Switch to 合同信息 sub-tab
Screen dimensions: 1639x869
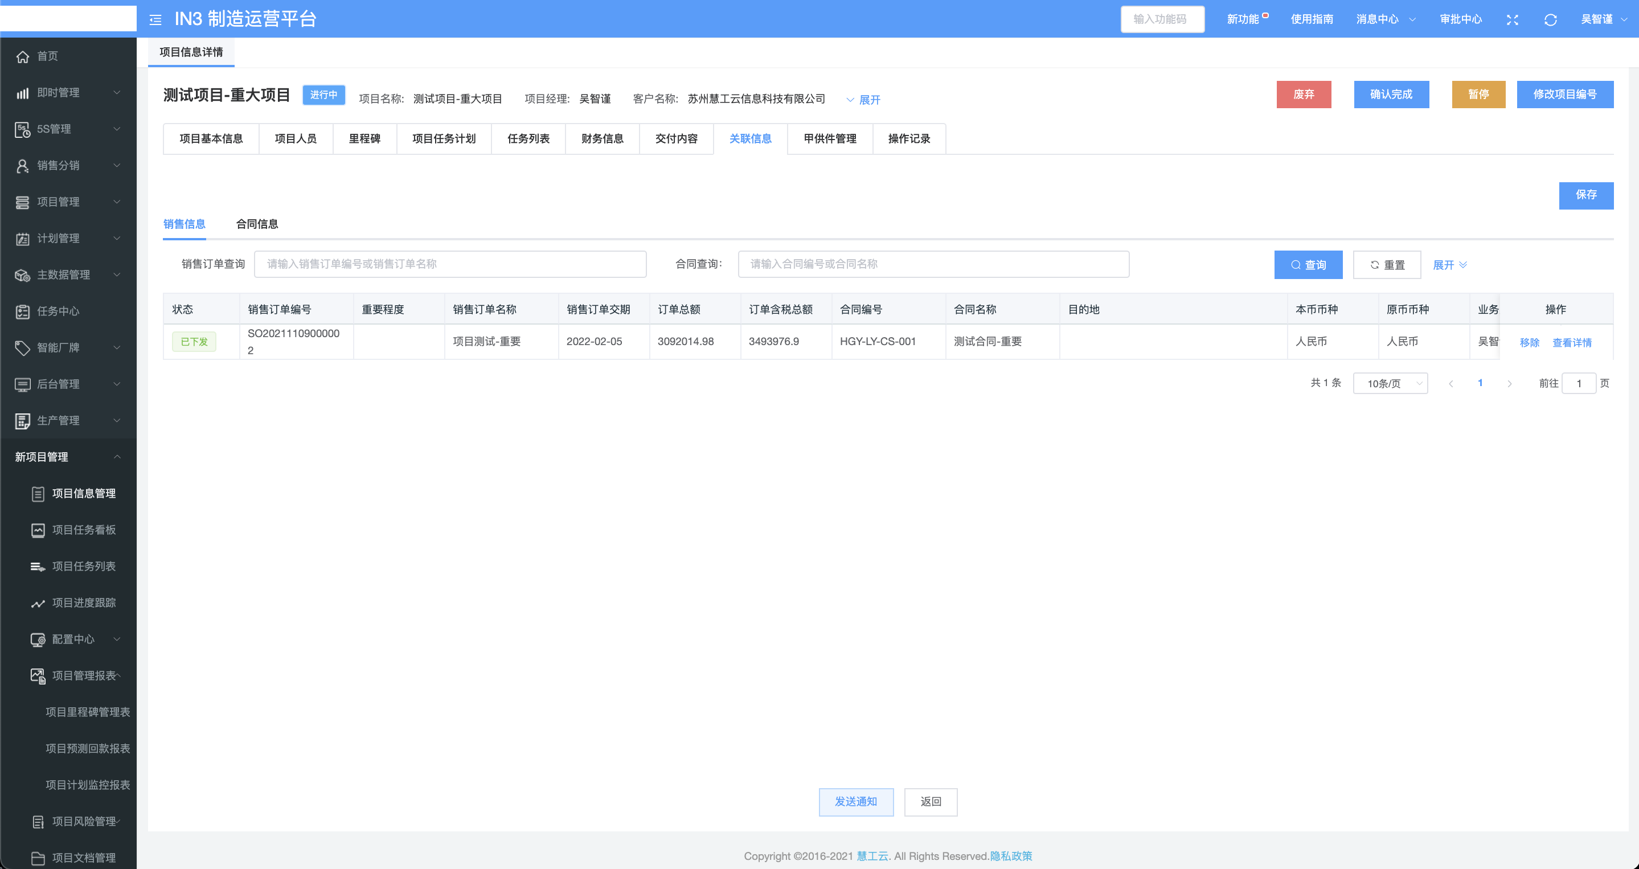(257, 224)
